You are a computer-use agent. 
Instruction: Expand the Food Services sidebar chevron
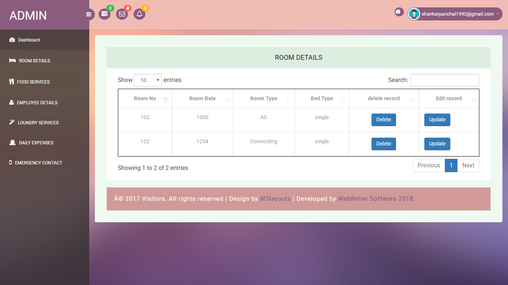click(x=83, y=81)
